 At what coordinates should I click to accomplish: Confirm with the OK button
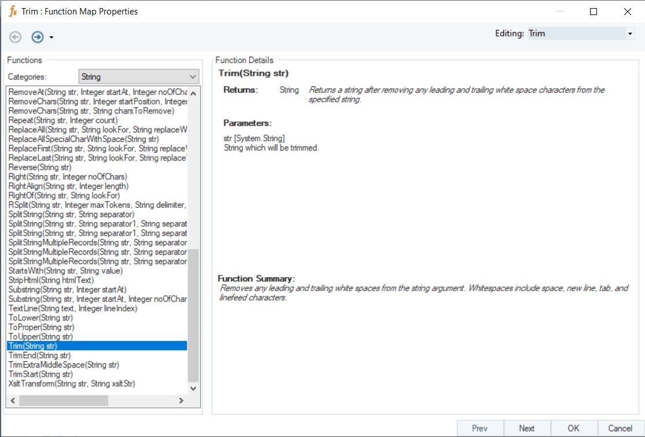pyautogui.click(x=573, y=428)
